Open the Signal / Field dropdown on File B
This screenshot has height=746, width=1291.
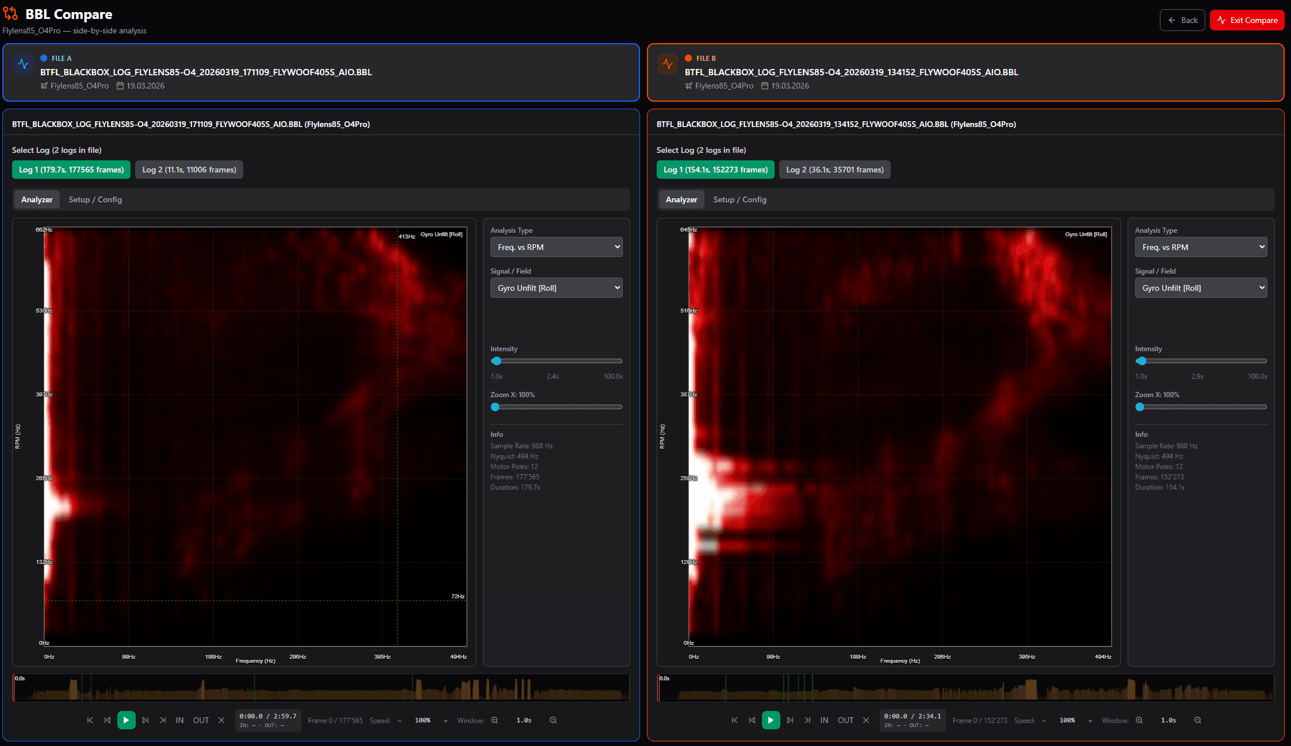click(x=1201, y=287)
